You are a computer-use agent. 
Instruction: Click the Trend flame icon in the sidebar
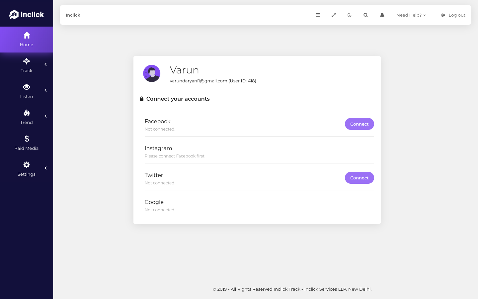(27, 113)
